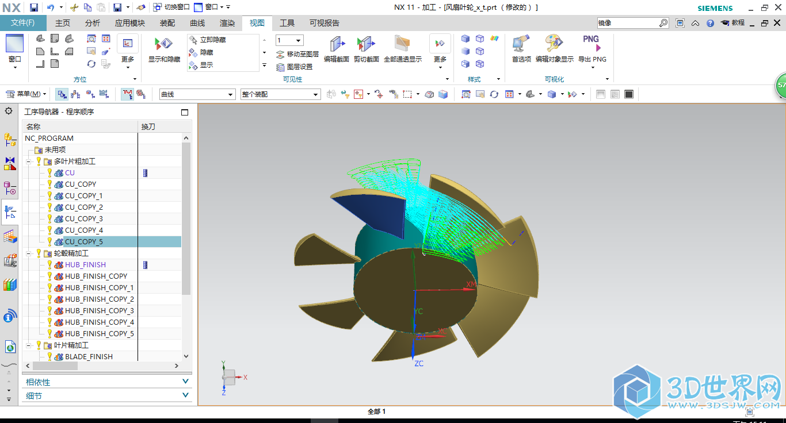Open Layer Settings (图层设置)
Viewport: 786px width, 423px height.
point(295,67)
